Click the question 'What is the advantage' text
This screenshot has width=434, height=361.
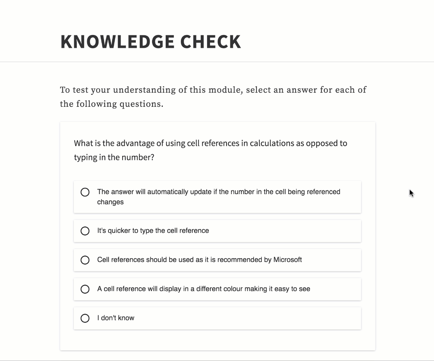210,143
